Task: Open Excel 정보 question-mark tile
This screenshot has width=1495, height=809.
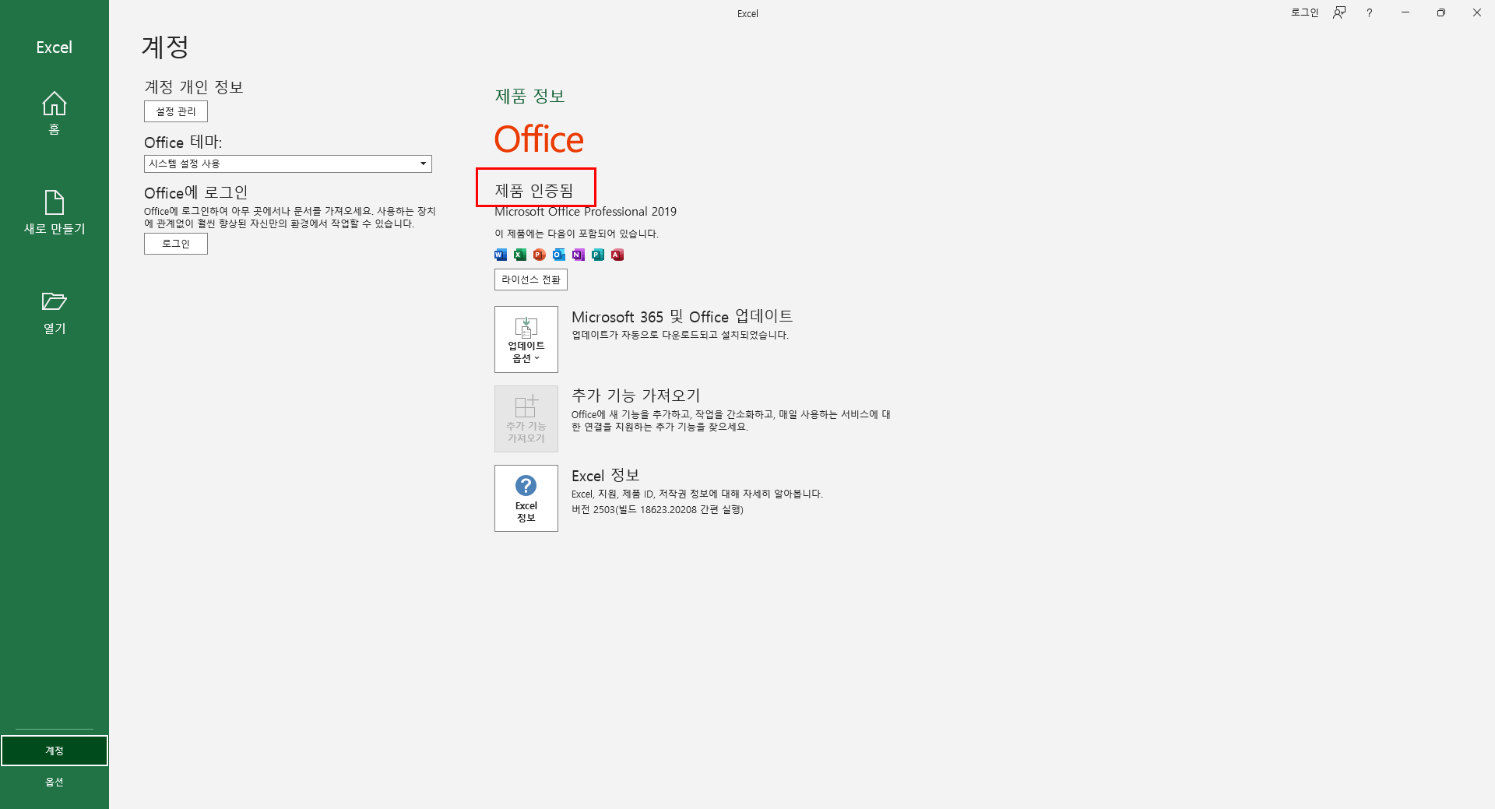Action: pos(526,498)
